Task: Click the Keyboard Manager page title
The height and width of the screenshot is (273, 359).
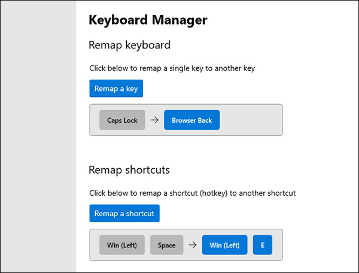Action: [148, 20]
